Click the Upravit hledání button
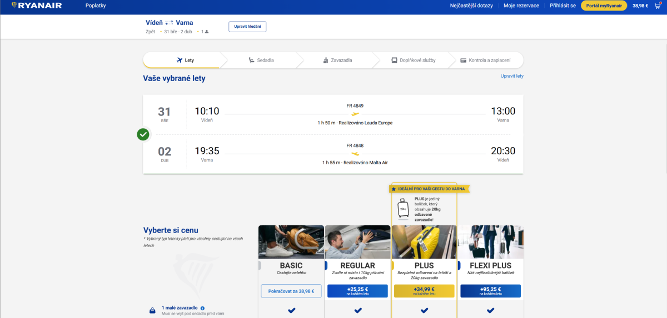The width and height of the screenshot is (667, 318). click(247, 27)
